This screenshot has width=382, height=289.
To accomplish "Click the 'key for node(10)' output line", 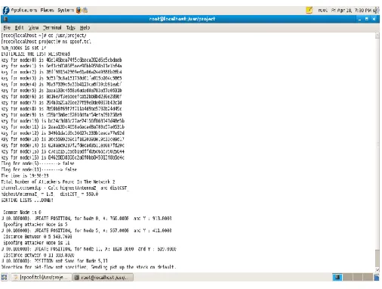I will pyautogui.click(x=63, y=121).
